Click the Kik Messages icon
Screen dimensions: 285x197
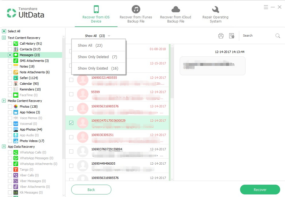(16, 192)
